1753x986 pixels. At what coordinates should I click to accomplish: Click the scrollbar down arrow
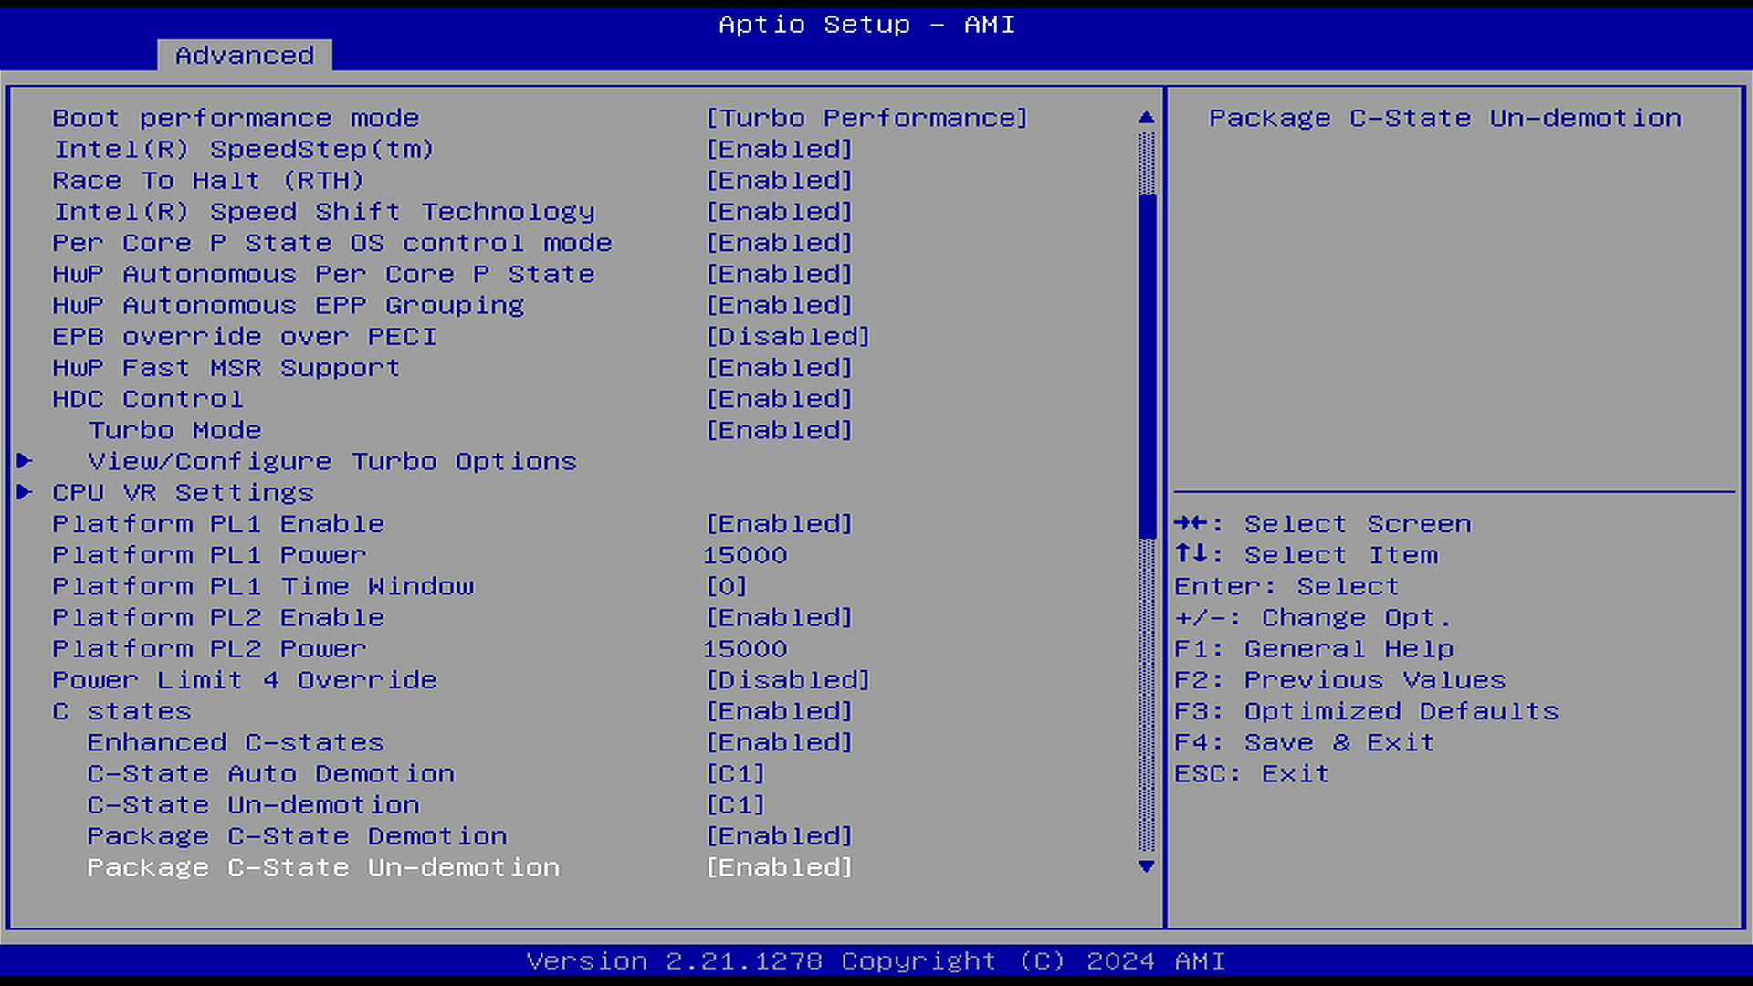click(x=1147, y=866)
